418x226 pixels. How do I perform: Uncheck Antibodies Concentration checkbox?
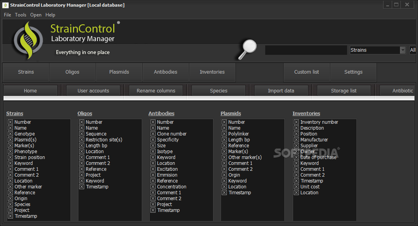coord(153,186)
